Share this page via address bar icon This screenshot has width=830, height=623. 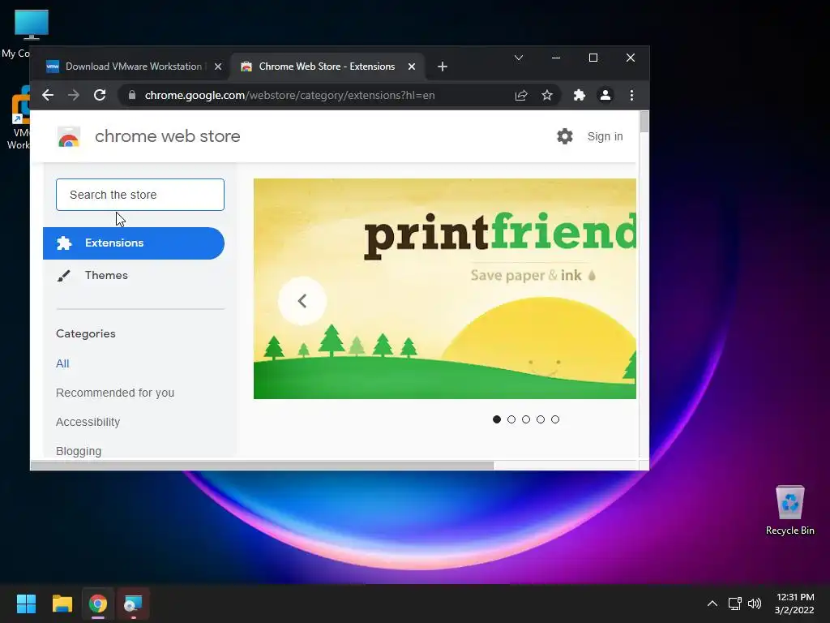(x=521, y=96)
